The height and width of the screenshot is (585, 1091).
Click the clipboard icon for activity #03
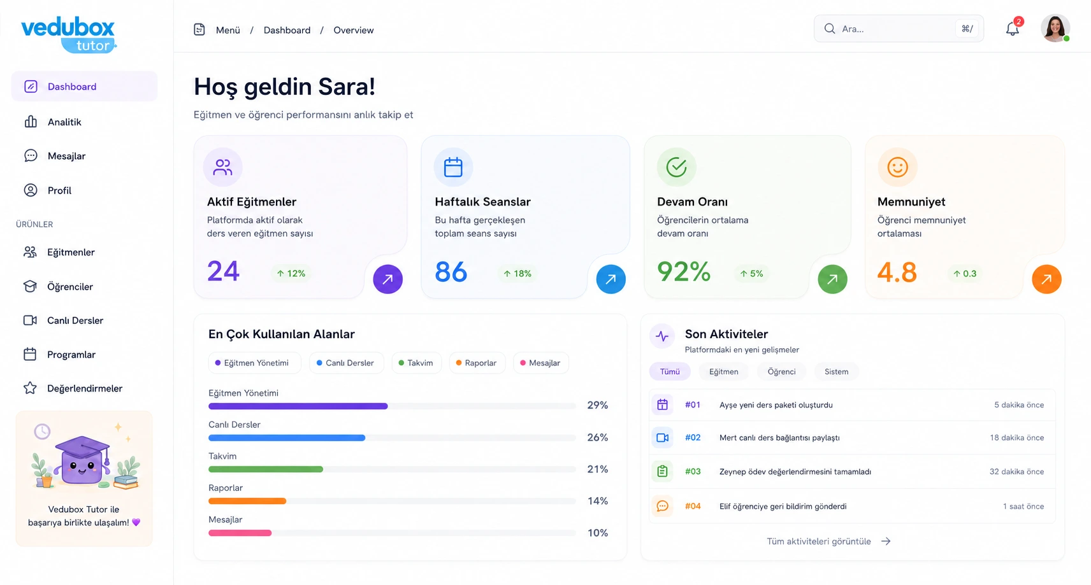tap(663, 472)
